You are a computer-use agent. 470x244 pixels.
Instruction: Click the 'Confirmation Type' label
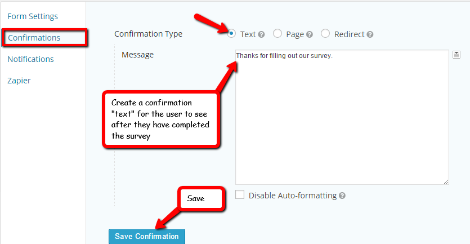point(148,34)
